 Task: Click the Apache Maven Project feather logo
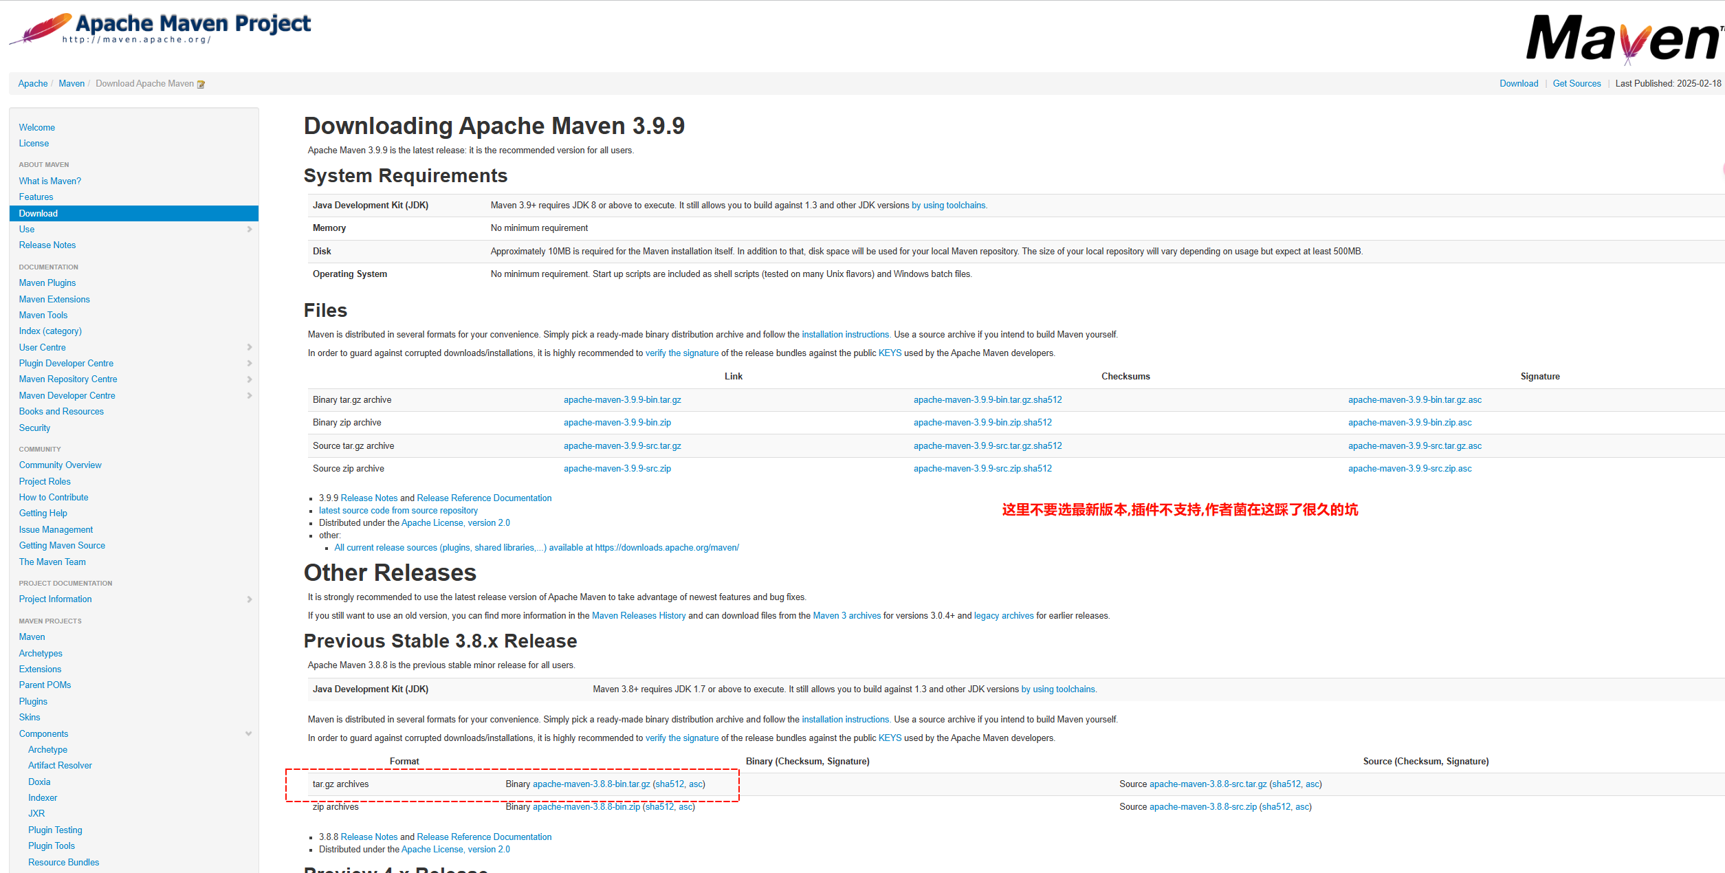[160, 29]
